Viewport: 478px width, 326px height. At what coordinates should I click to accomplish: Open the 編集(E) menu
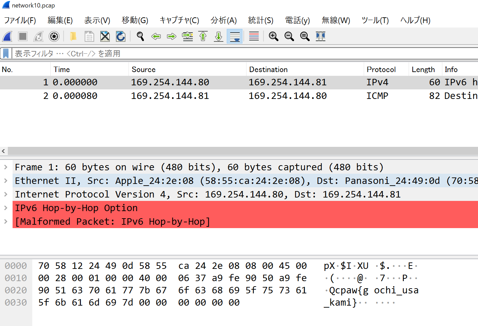click(x=60, y=20)
